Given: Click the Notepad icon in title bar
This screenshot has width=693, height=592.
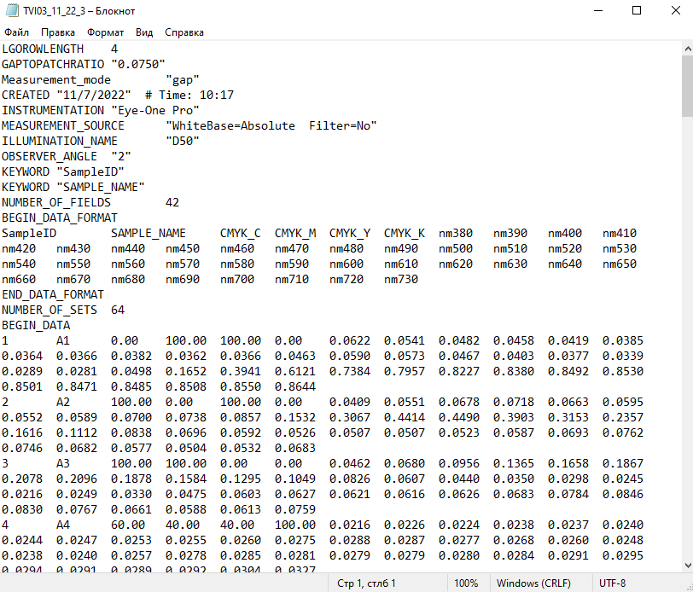Looking at the screenshot, I should (12, 10).
